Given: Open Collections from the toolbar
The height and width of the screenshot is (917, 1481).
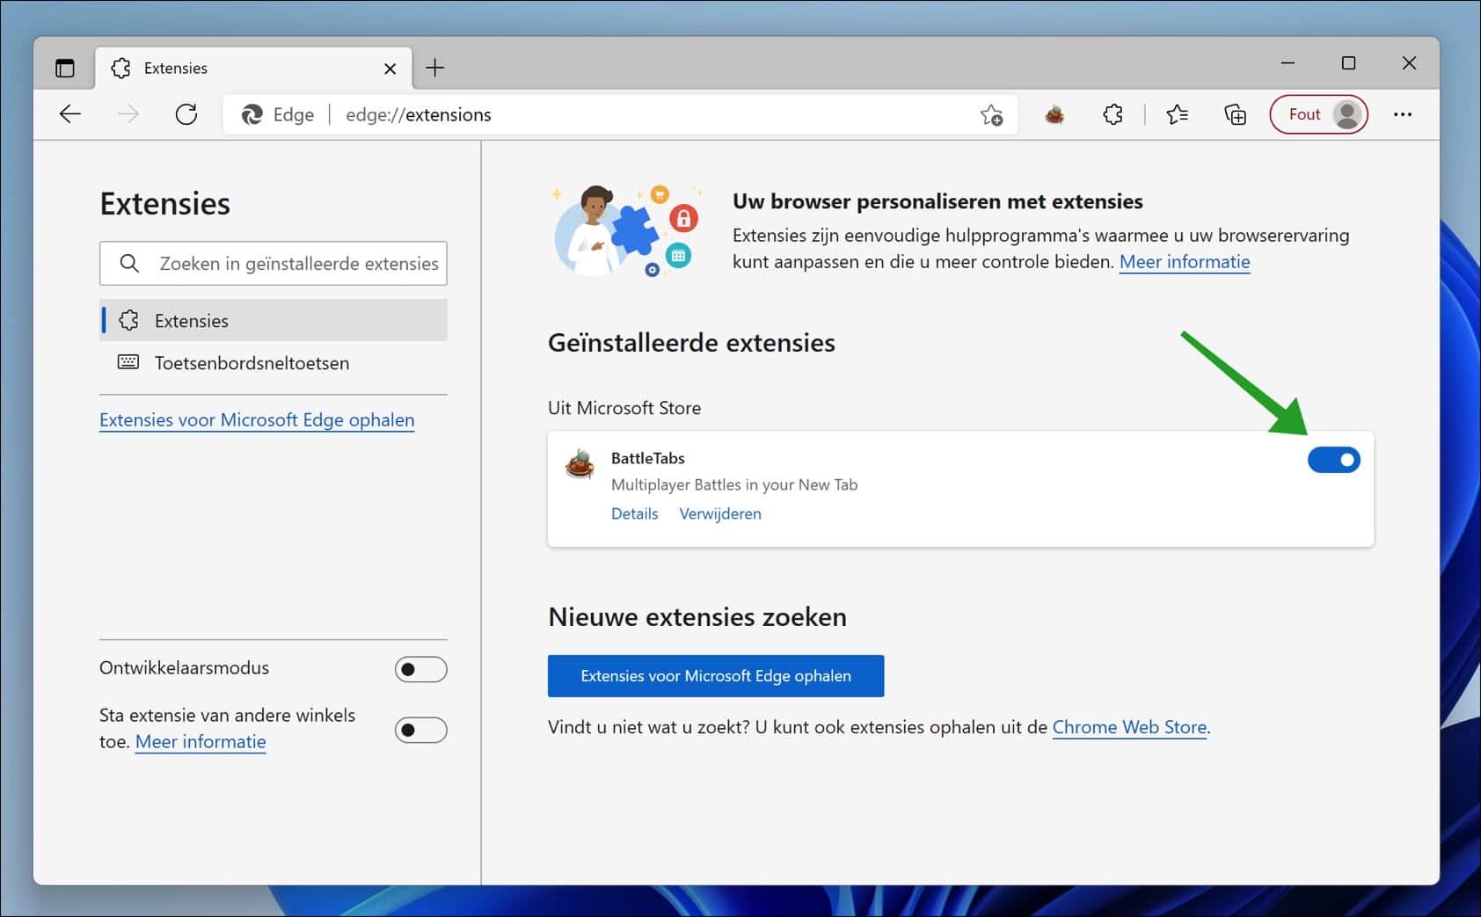Looking at the screenshot, I should (x=1235, y=114).
